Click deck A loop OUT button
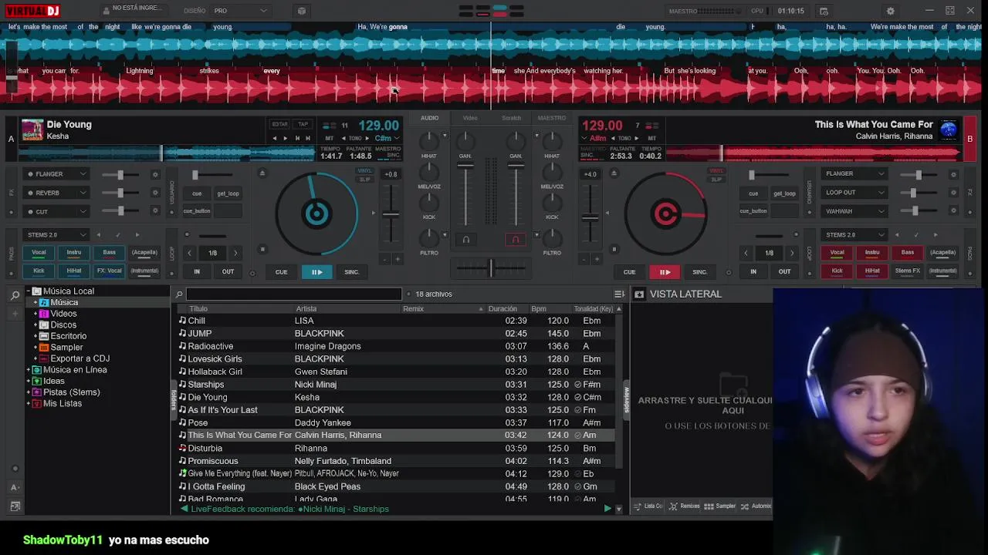 pos(228,271)
